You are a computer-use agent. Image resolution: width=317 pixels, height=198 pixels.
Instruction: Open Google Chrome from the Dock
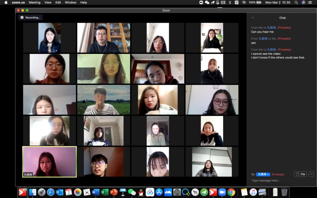tap(231, 192)
